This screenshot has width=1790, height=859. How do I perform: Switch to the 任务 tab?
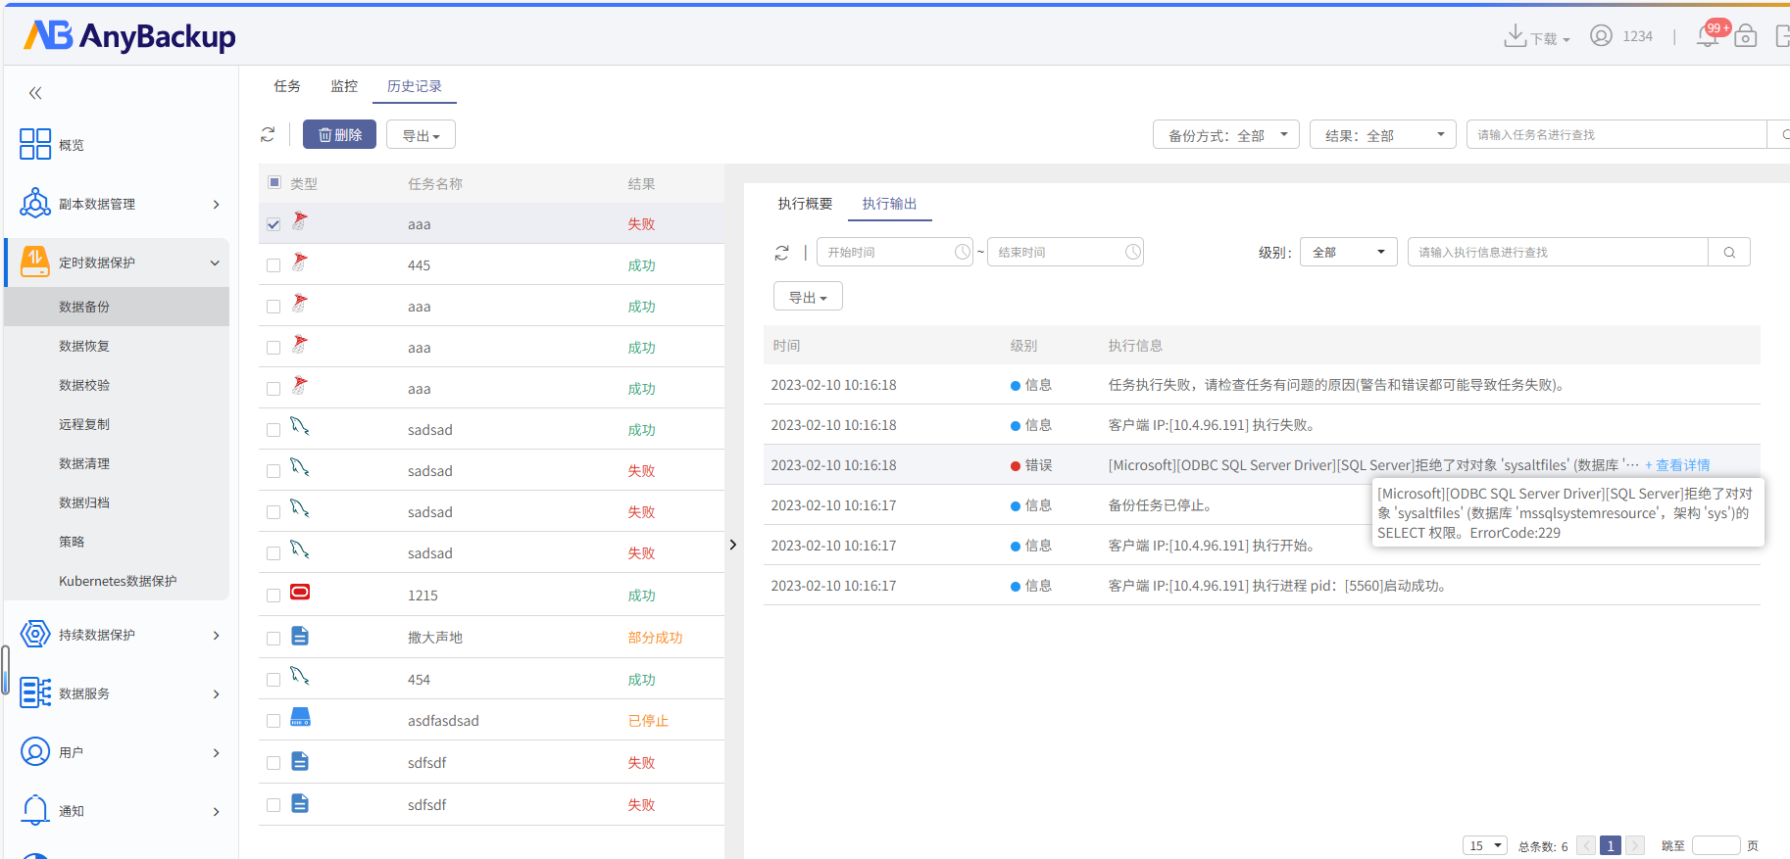pos(287,86)
